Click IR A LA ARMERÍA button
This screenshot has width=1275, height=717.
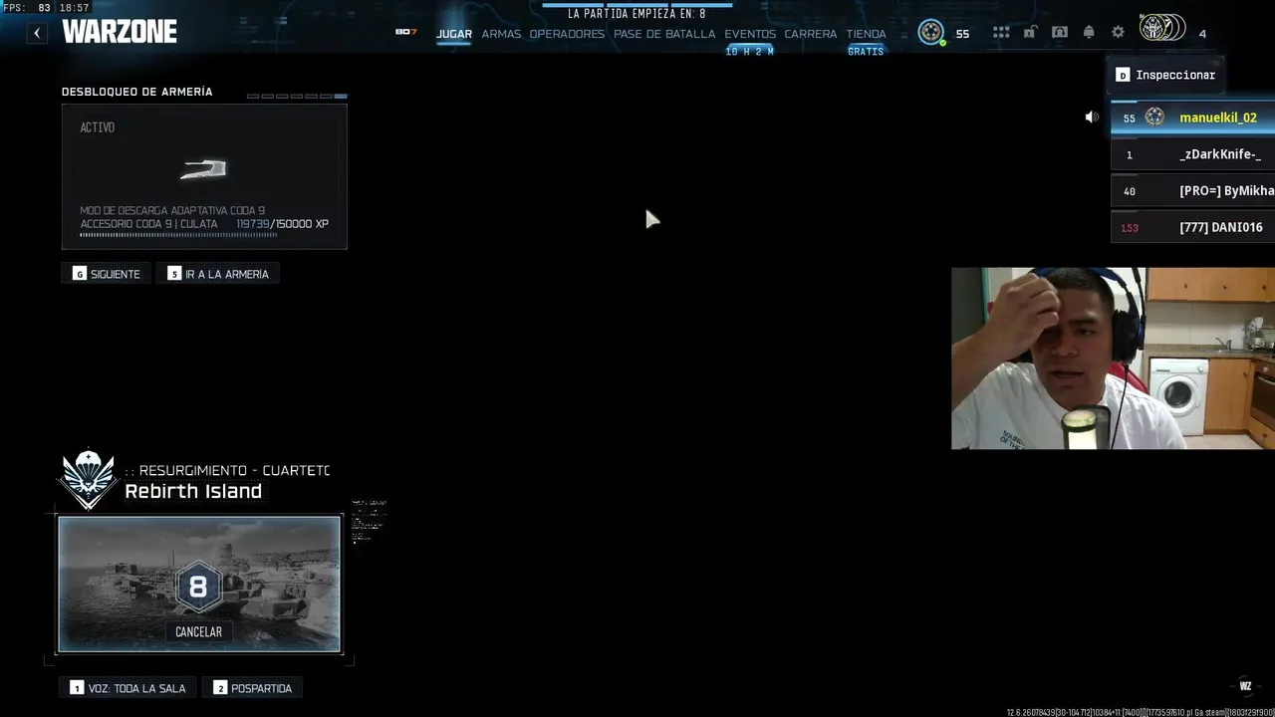pos(218,274)
